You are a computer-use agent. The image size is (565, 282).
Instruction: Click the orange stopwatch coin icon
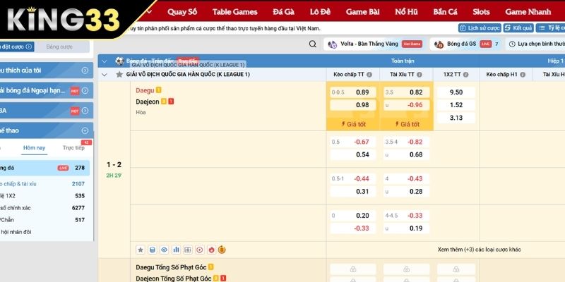[x=222, y=250]
